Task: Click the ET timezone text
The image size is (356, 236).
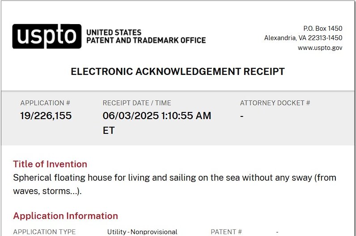Action: pos(109,130)
